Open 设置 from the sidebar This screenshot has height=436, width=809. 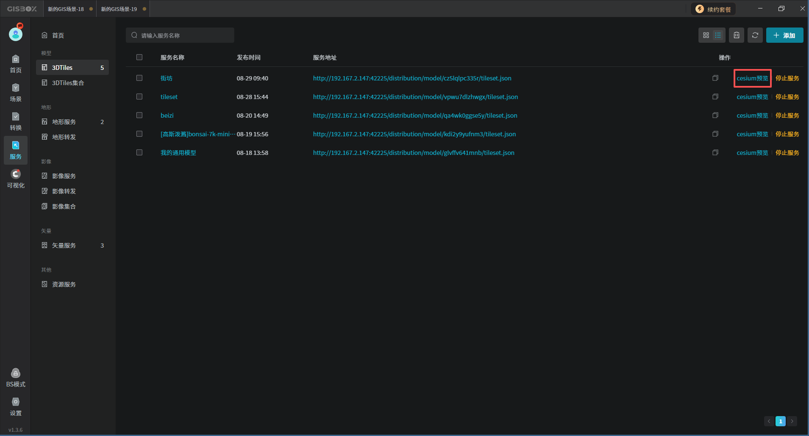tap(16, 407)
